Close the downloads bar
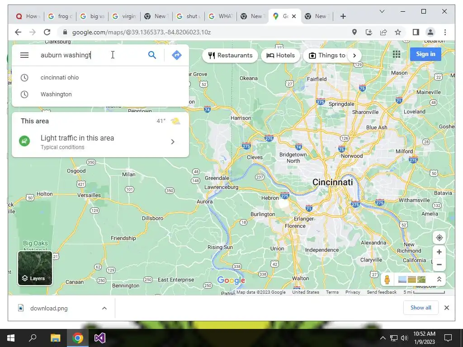463x347 pixels. pyautogui.click(x=446, y=308)
